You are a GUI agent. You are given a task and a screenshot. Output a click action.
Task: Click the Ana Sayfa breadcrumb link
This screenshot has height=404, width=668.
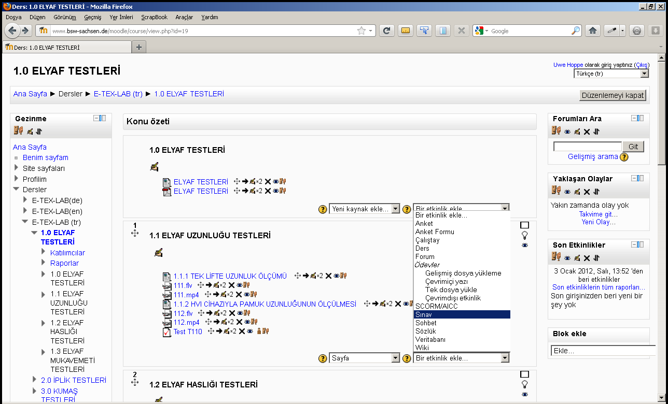tap(30, 94)
